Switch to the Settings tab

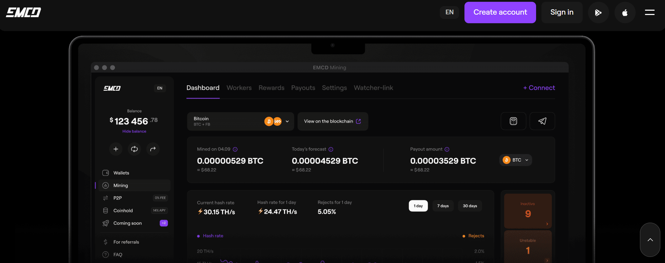click(334, 88)
